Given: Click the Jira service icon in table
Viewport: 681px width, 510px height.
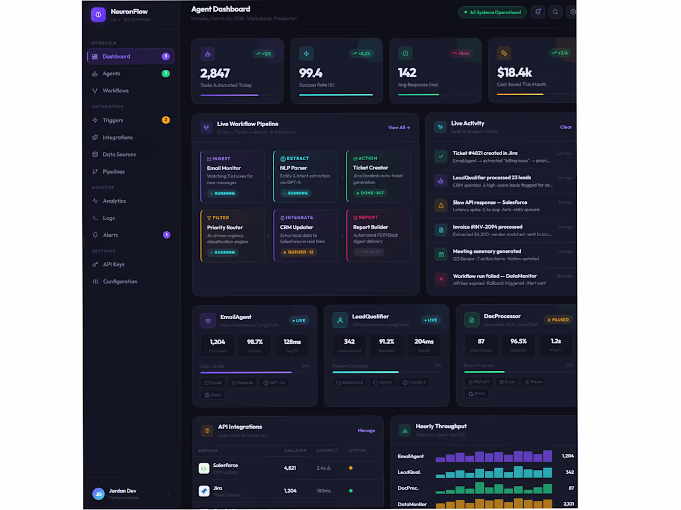Looking at the screenshot, I should click(x=204, y=491).
